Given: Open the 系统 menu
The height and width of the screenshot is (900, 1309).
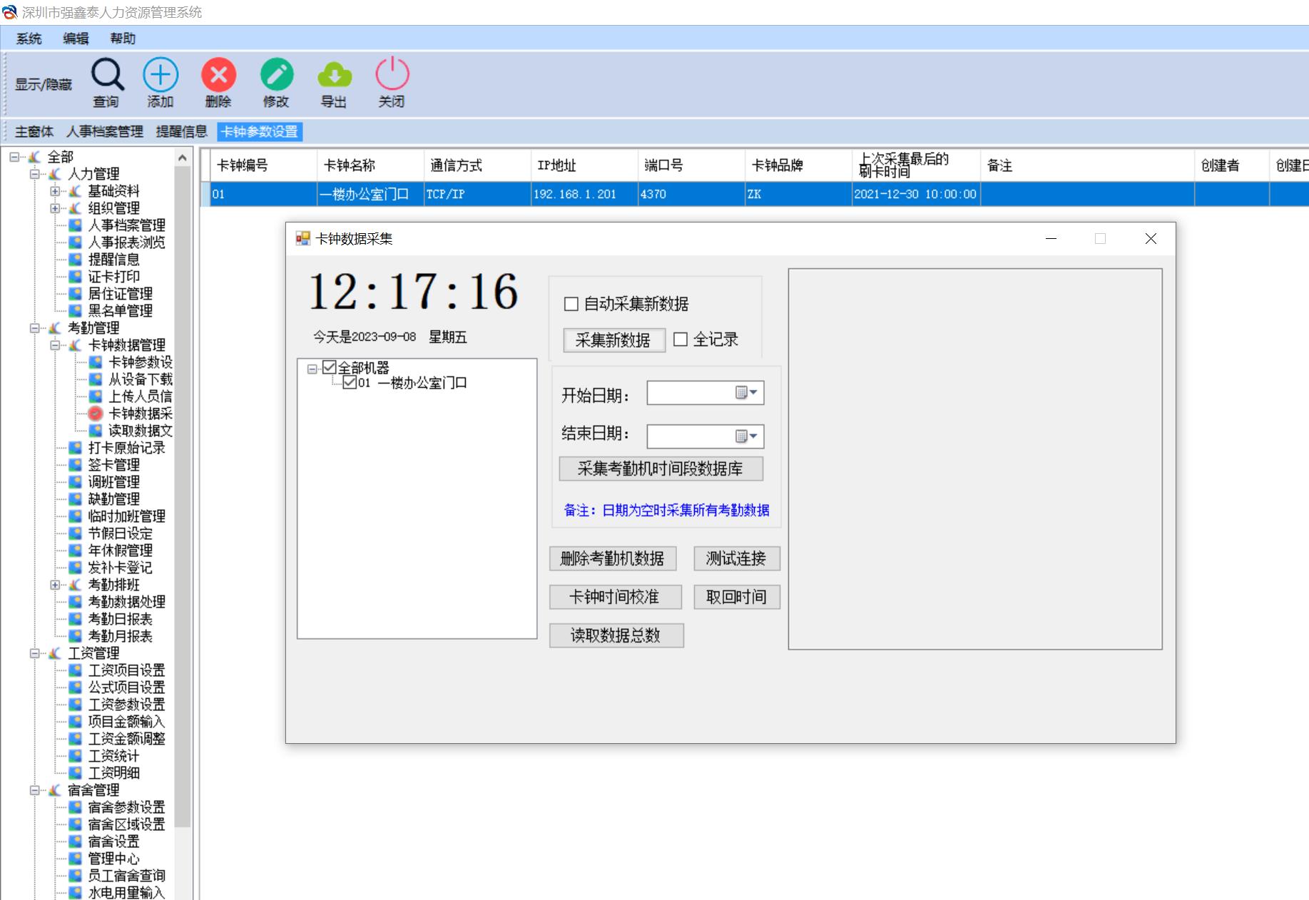Looking at the screenshot, I should point(29,39).
